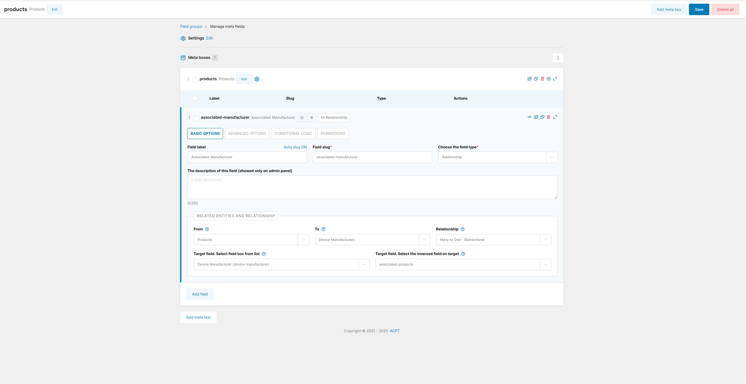This screenshot has height=384, width=746.
Task: Follow the Field groups breadcrumb link
Action: (x=191, y=27)
